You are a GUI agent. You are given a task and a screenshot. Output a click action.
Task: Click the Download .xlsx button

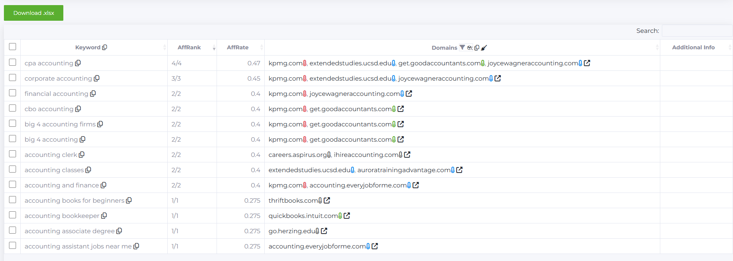[34, 13]
